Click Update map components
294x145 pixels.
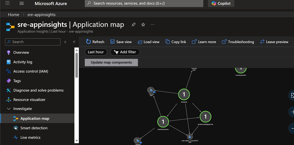[111, 62]
